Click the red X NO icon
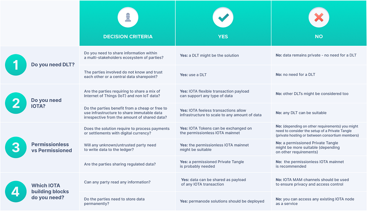This screenshot has width=367, height=211. tap(319, 18)
